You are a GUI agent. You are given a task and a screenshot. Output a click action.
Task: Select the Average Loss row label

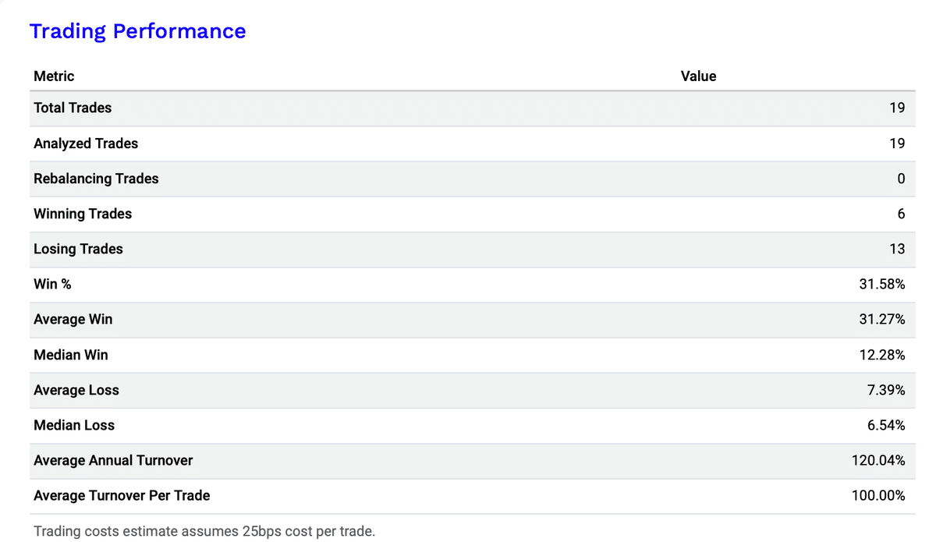(76, 390)
